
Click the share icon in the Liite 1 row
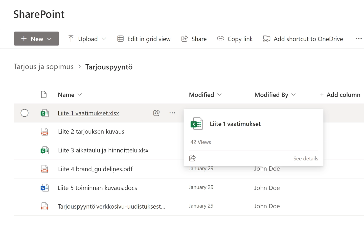pyautogui.click(x=156, y=113)
